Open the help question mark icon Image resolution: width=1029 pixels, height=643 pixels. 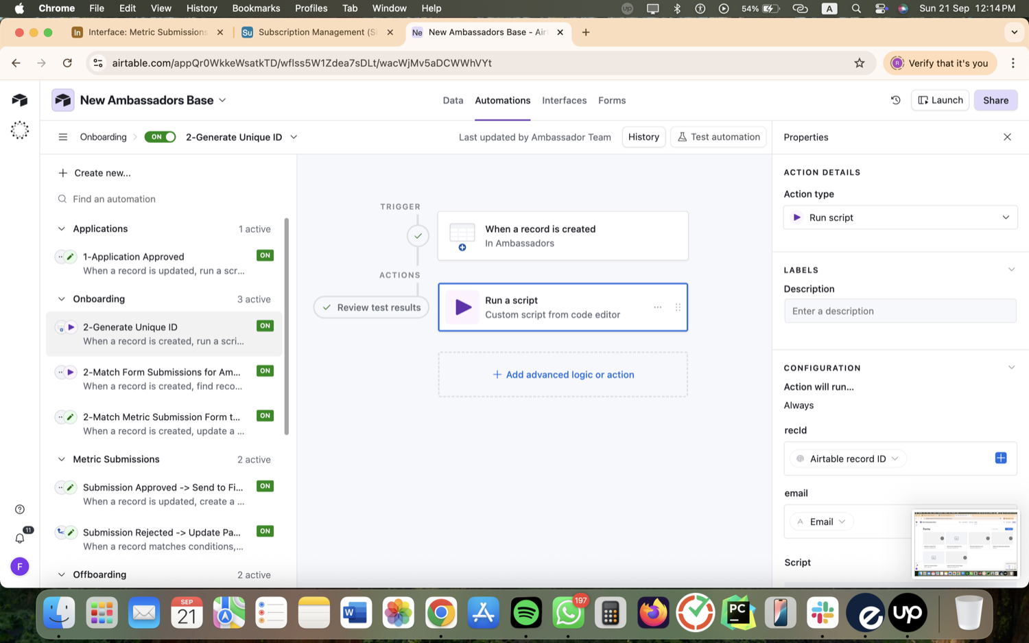pos(20,509)
